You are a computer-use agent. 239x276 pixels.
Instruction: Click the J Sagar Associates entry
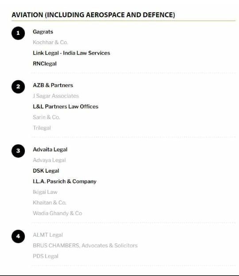click(x=56, y=96)
